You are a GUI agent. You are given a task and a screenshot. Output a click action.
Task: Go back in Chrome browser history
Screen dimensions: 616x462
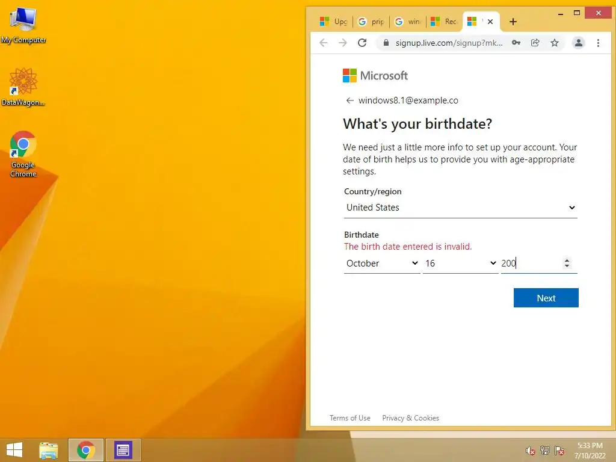(x=323, y=43)
